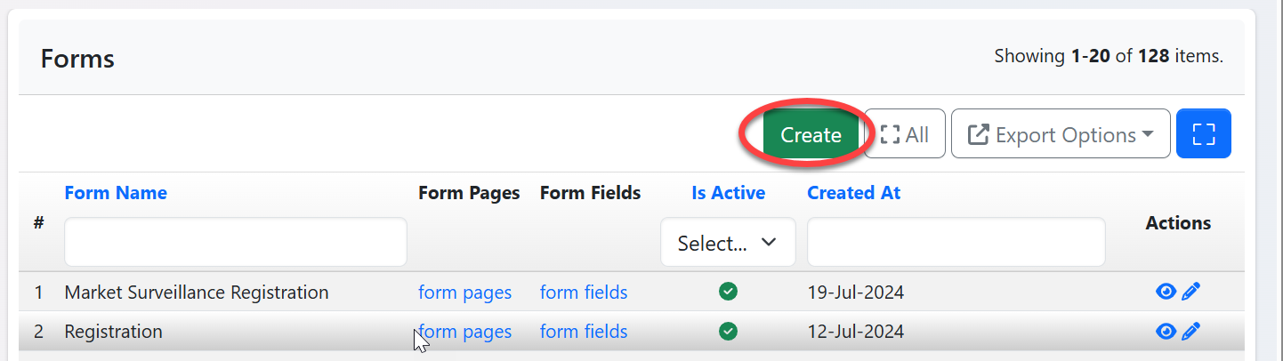Open the Is Active Select dropdown
Viewport: 1283px width, 361px height.
(x=728, y=243)
